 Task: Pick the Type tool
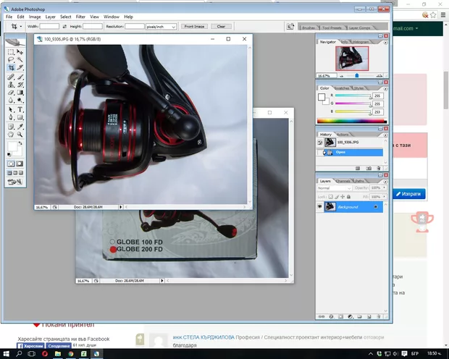tap(20, 109)
